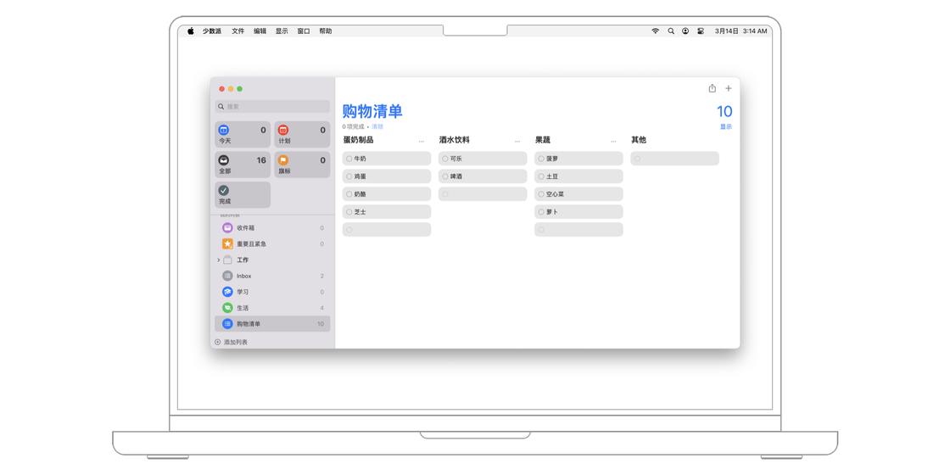Viewport: 950px width, 475px height.
Task: Click the 0项完成 status text
Action: (353, 126)
